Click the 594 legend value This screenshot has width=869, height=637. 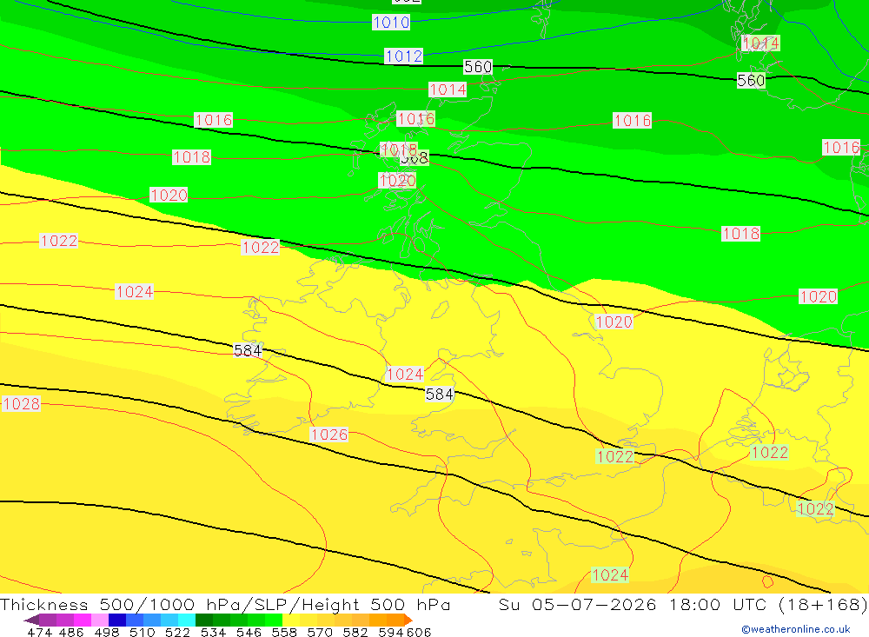pos(391,632)
